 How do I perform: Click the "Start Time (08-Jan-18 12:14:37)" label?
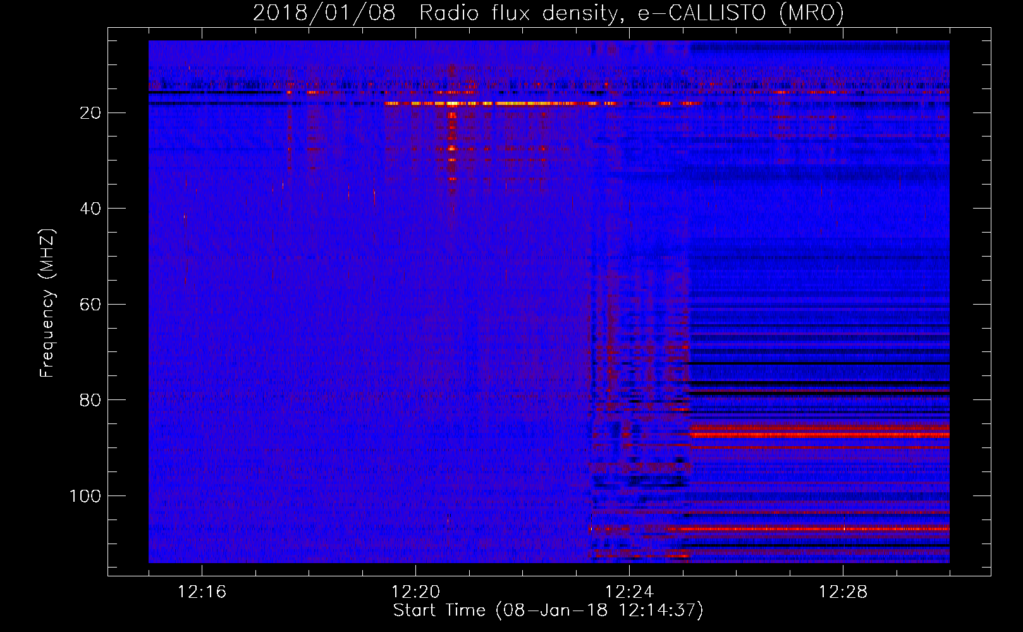pos(548,611)
